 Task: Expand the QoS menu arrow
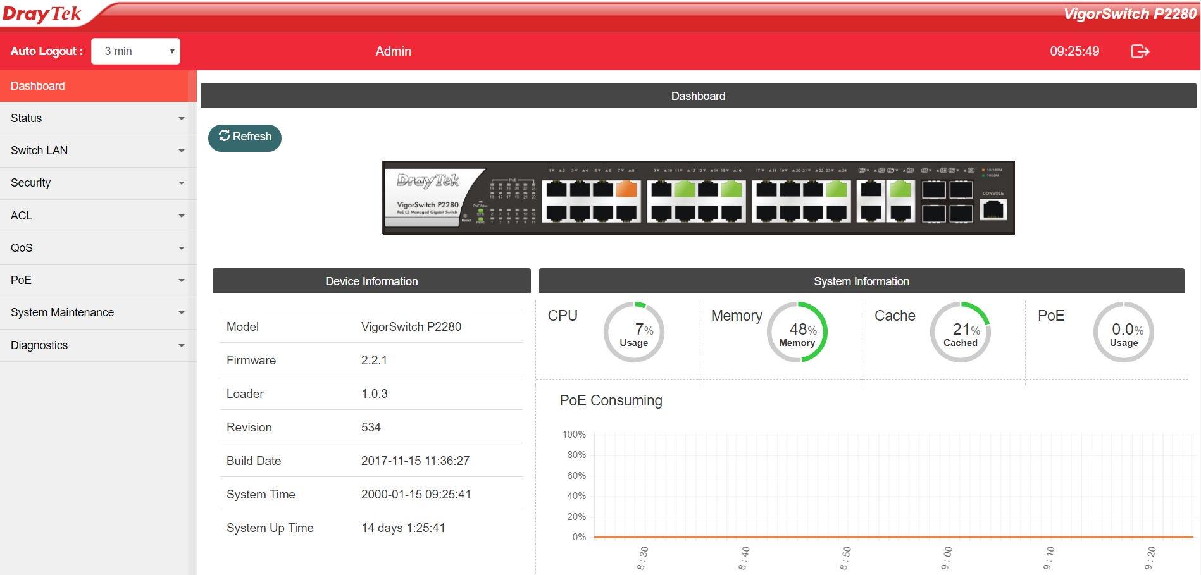pos(182,248)
